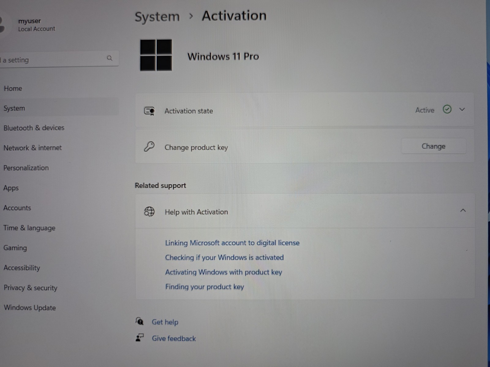Click the Help with Activation globe icon

[x=149, y=211]
